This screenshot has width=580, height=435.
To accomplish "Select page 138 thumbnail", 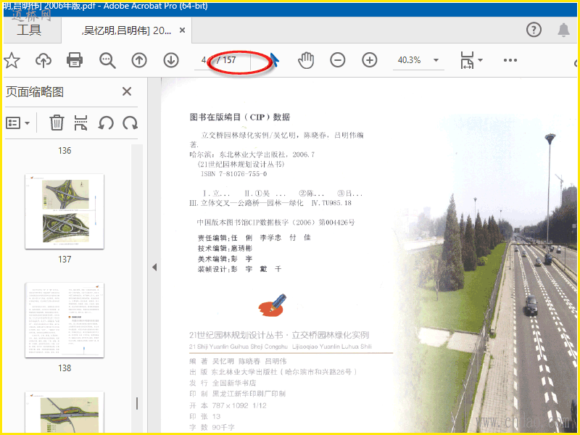I will coord(65,320).
